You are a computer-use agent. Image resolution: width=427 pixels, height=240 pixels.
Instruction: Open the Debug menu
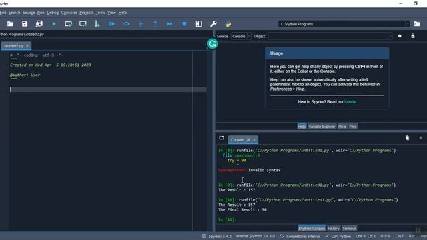(53, 13)
